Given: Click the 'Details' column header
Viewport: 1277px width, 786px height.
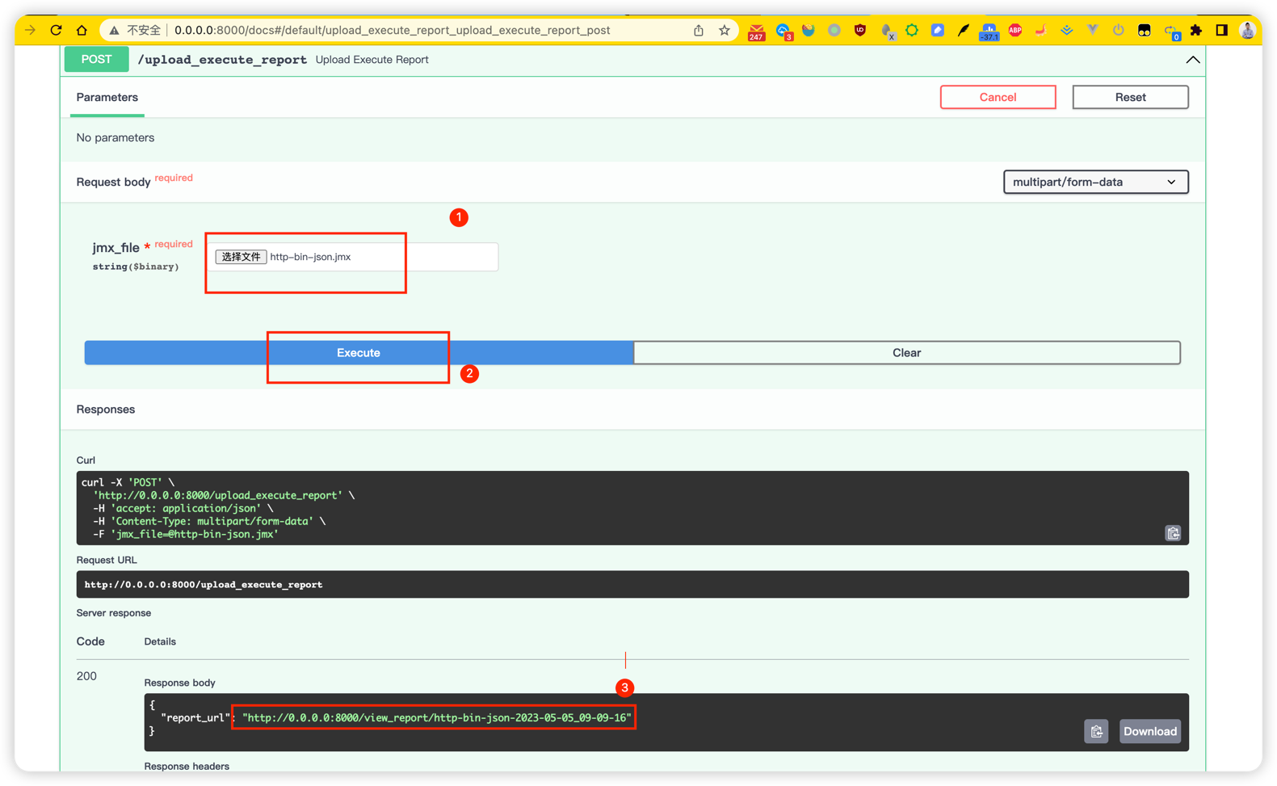Looking at the screenshot, I should pos(160,641).
